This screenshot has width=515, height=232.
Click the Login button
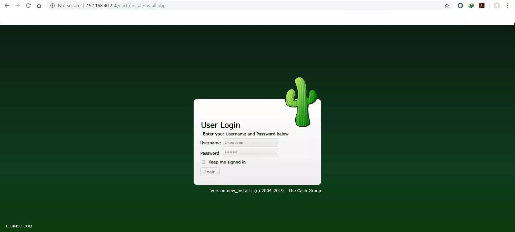tap(210, 172)
